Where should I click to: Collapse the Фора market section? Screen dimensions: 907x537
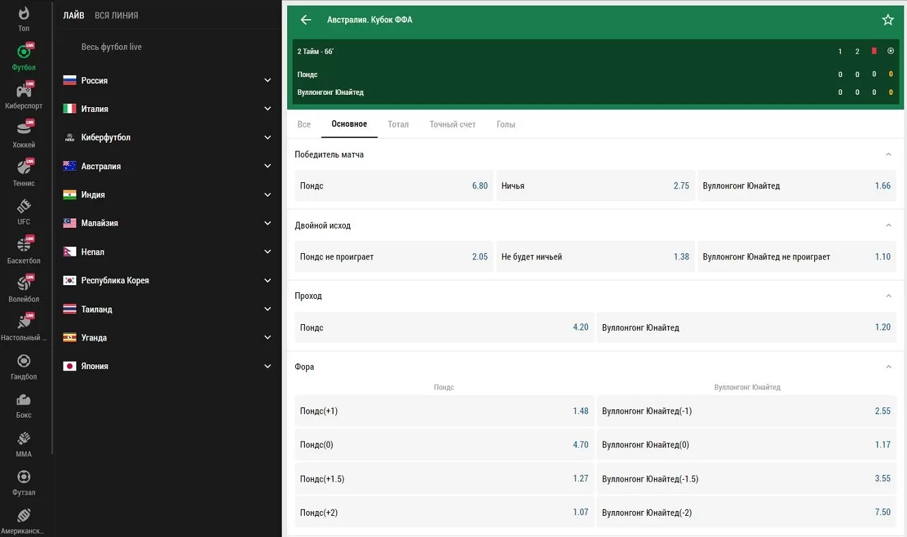888,367
